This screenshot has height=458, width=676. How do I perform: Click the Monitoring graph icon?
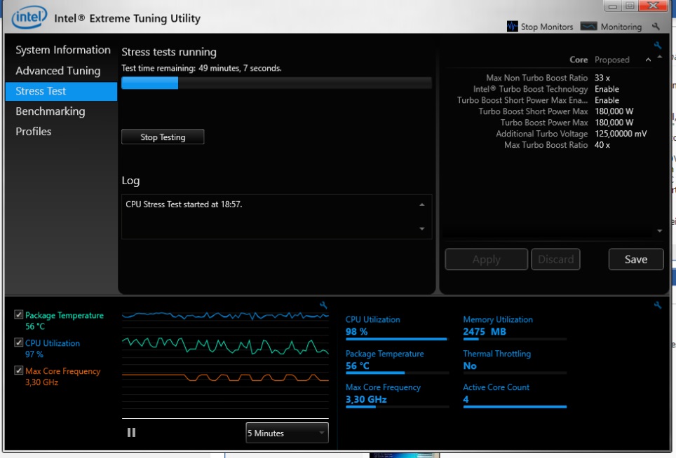pos(588,27)
